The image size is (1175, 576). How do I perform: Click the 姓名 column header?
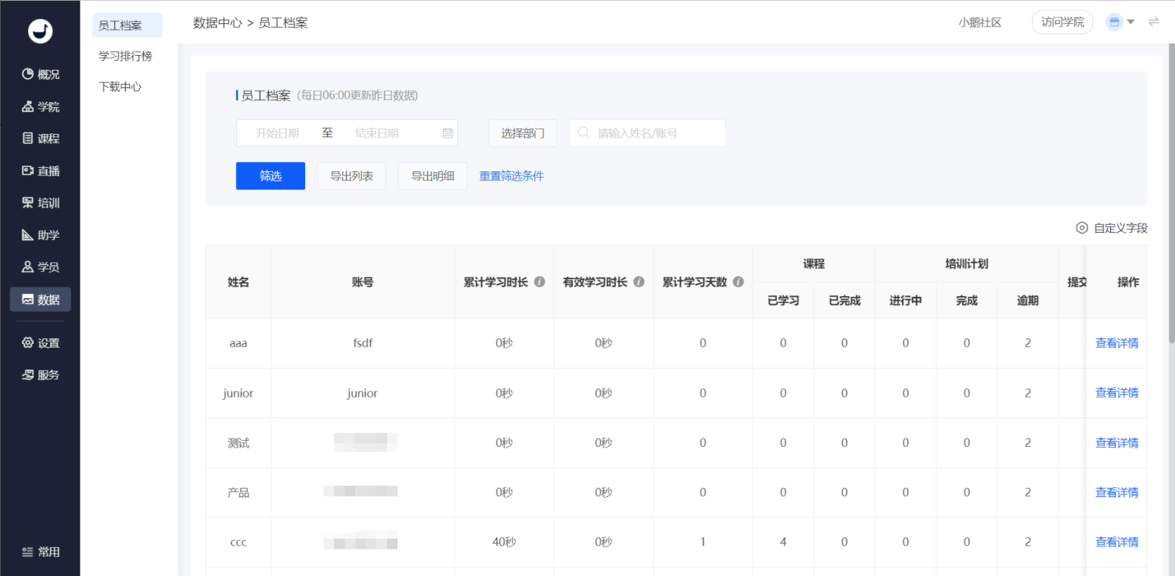[238, 282]
